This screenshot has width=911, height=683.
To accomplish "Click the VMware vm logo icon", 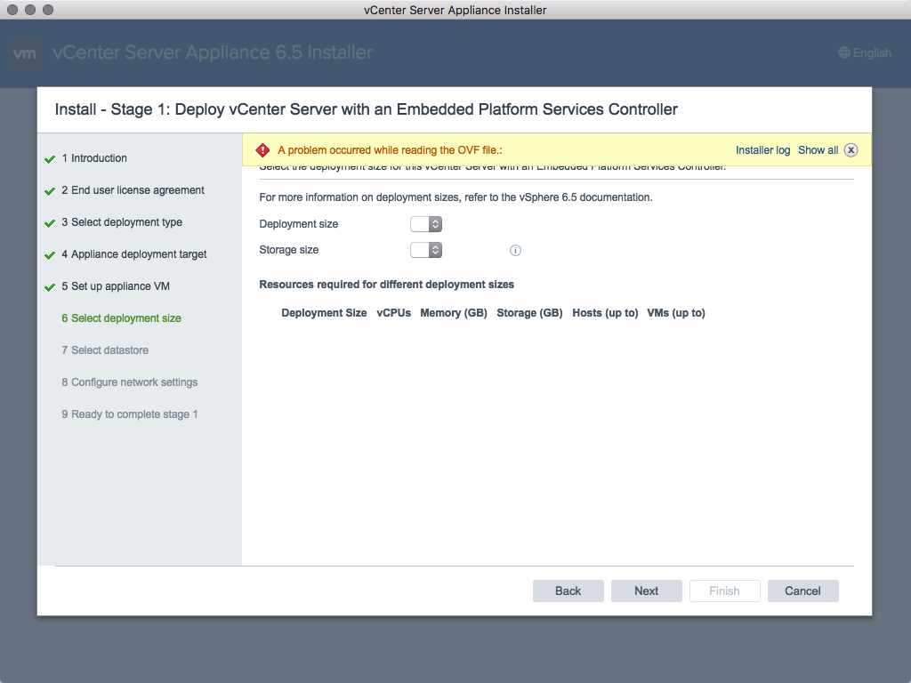I will (x=26, y=53).
